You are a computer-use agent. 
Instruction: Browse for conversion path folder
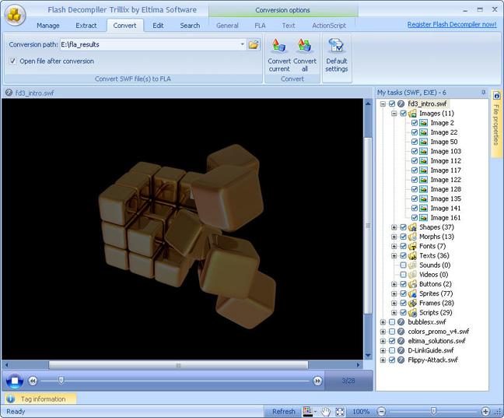254,44
